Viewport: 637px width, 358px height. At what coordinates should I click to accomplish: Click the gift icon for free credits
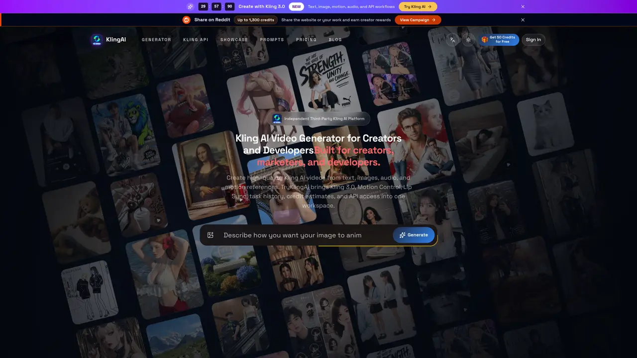point(484,40)
